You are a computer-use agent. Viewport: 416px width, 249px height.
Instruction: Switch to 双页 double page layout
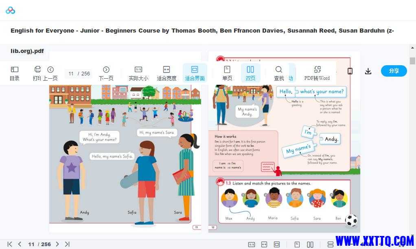click(x=250, y=73)
